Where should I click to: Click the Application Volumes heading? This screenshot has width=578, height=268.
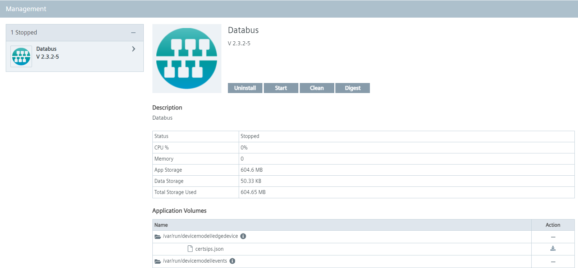coord(179,211)
